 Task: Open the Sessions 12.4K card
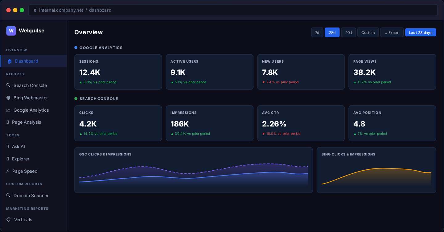[118, 72]
